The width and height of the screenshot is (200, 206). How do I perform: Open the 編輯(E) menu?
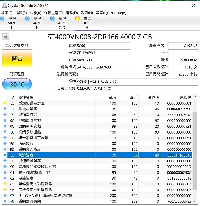point(21,13)
